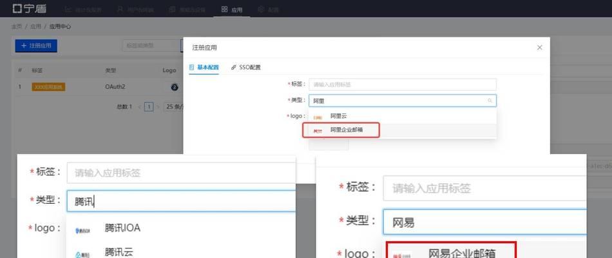
Task: Switch to the SSO配置 tab
Action: pos(246,67)
